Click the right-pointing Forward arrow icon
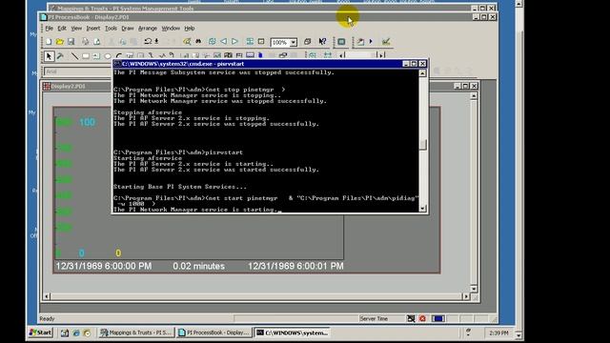 [234, 41]
